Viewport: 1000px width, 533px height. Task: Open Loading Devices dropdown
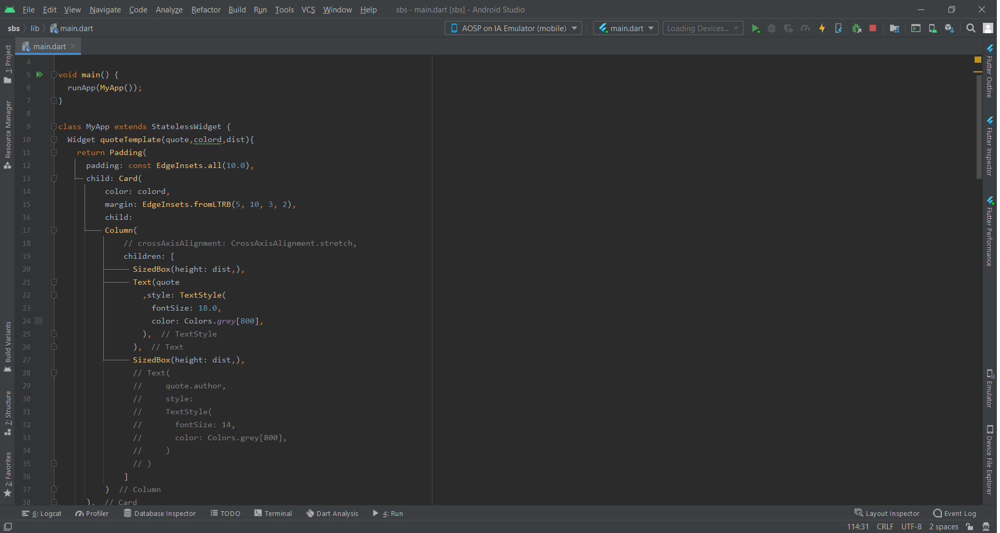click(x=703, y=29)
